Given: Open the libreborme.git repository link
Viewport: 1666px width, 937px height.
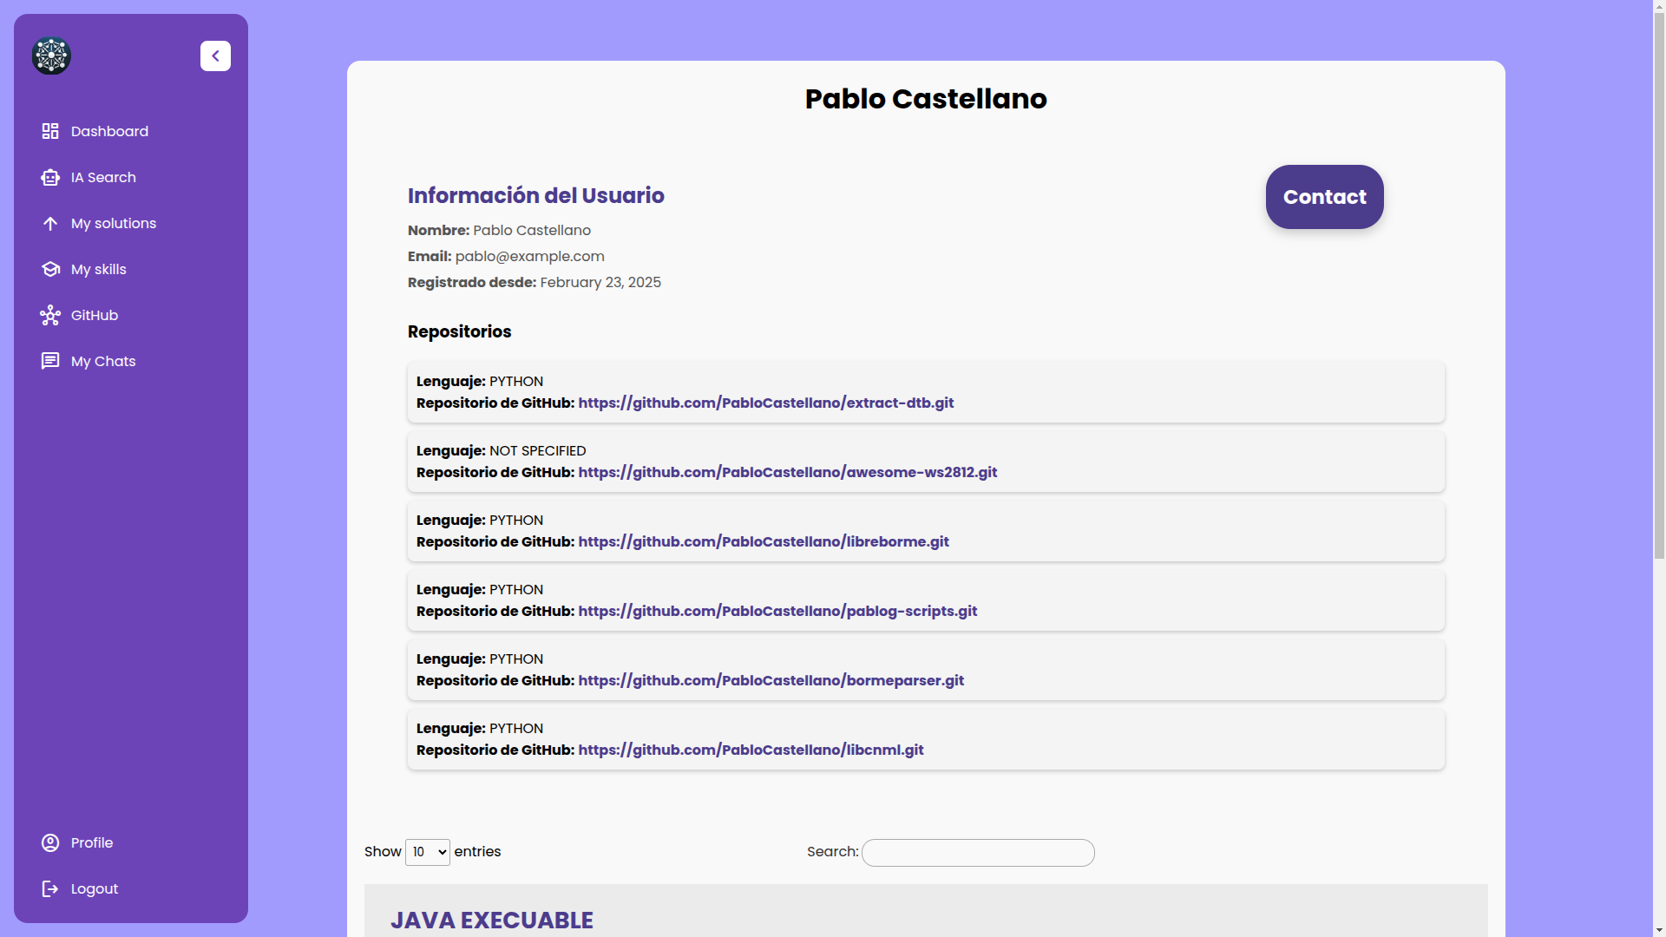Looking at the screenshot, I should click(x=764, y=542).
